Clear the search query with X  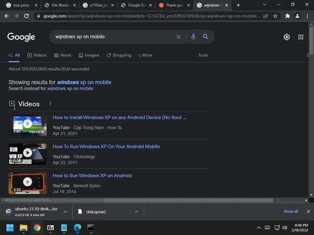coord(178,37)
